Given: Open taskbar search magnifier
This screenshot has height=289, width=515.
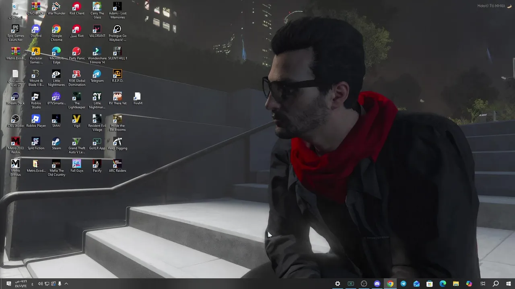Looking at the screenshot, I should tap(496, 284).
